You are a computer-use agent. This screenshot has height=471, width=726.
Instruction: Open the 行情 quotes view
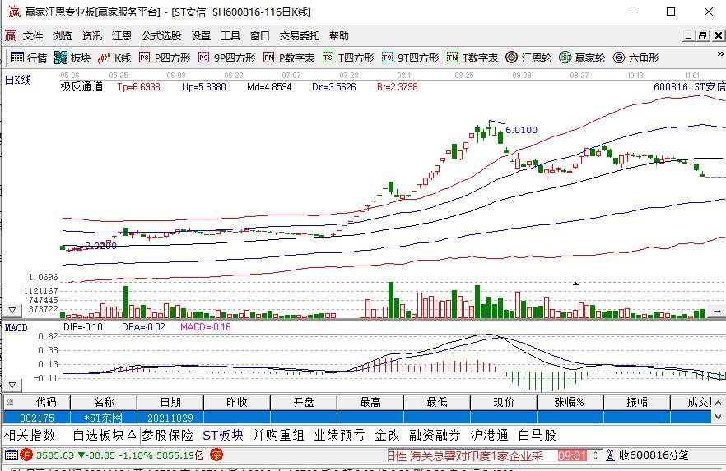pyautogui.click(x=29, y=58)
